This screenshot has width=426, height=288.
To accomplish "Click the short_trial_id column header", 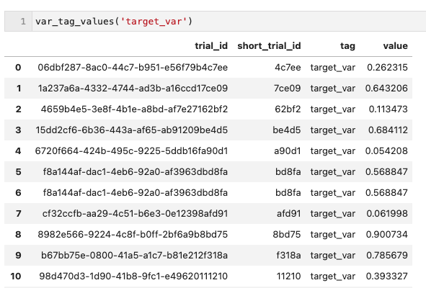I will [269, 46].
